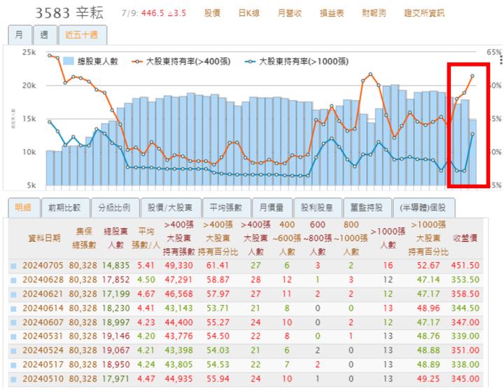Viewport: 504px width, 391px height.
Task: Click holding value 49,330
Action: [178, 266]
